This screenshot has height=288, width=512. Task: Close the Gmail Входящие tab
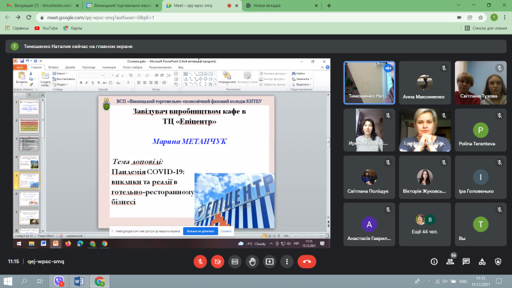(77, 6)
